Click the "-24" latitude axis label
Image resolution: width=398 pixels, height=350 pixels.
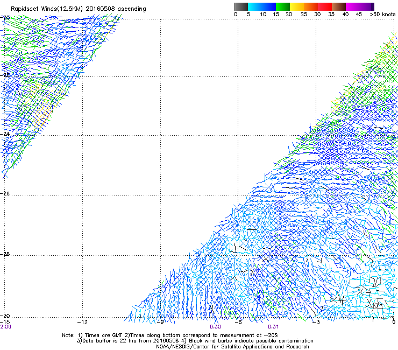pyautogui.click(x=5, y=134)
